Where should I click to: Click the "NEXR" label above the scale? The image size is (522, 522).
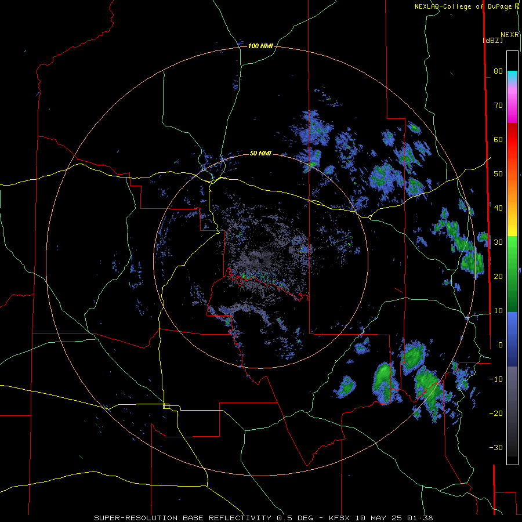[x=510, y=35]
